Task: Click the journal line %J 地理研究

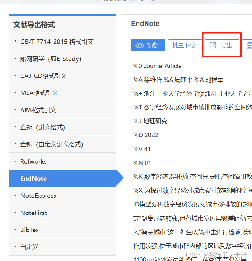Action: pyautogui.click(x=150, y=121)
